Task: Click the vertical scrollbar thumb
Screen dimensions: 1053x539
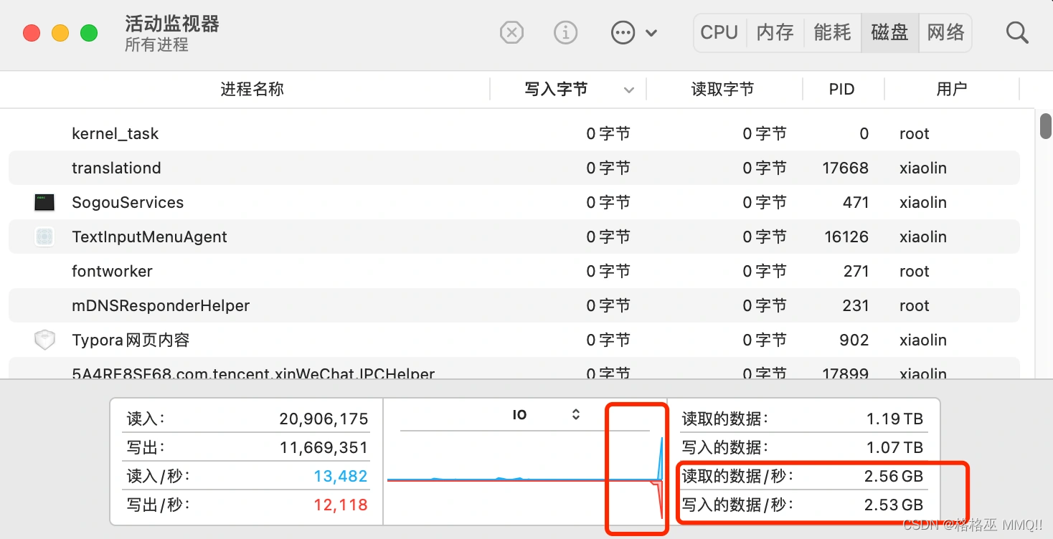Action: pos(1046,125)
